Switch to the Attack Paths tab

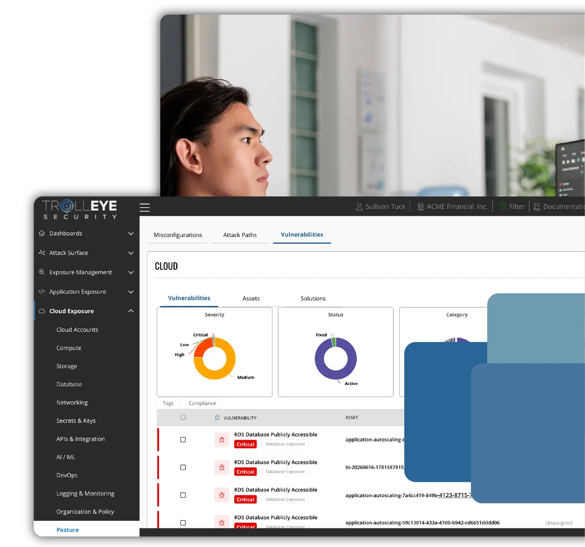tap(240, 235)
